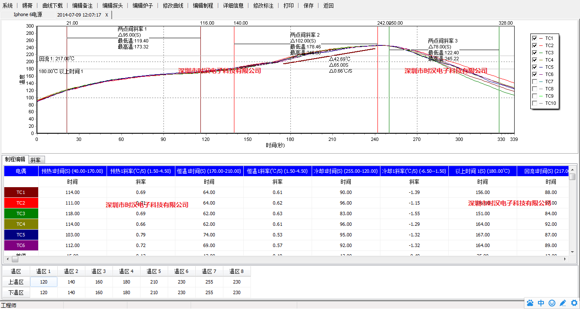Open the 系统 menu
This screenshot has height=309, width=580.
point(8,6)
